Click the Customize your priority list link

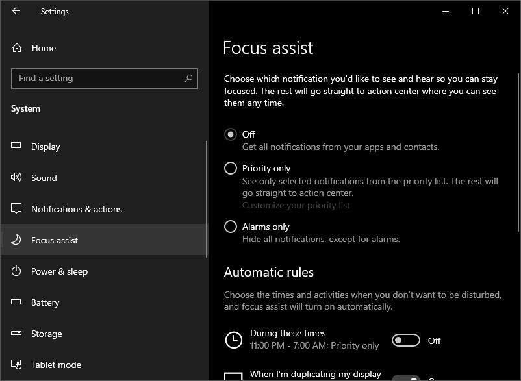[296, 205]
